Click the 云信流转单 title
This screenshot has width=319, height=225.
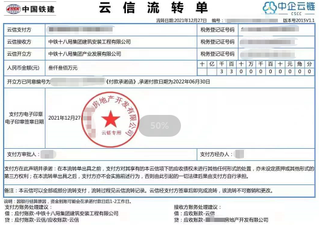[x=153, y=8]
